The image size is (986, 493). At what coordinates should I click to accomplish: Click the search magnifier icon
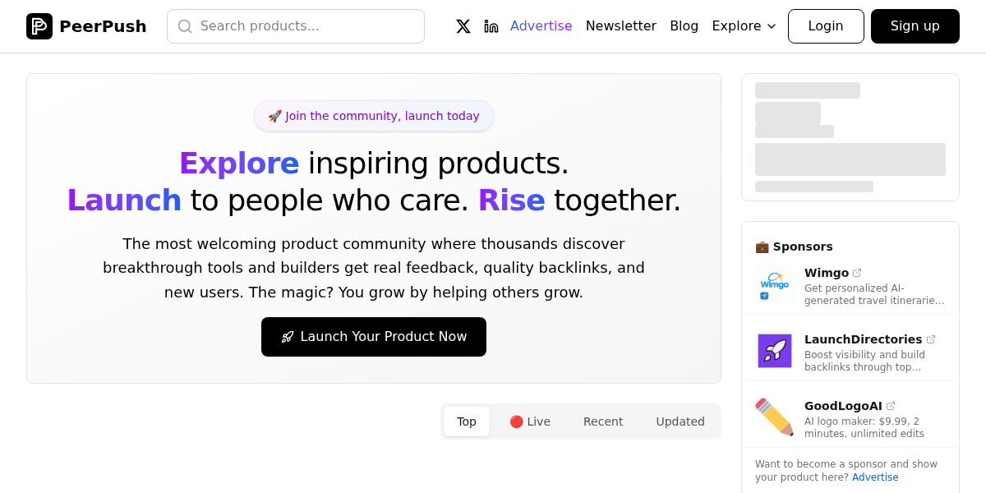(185, 26)
